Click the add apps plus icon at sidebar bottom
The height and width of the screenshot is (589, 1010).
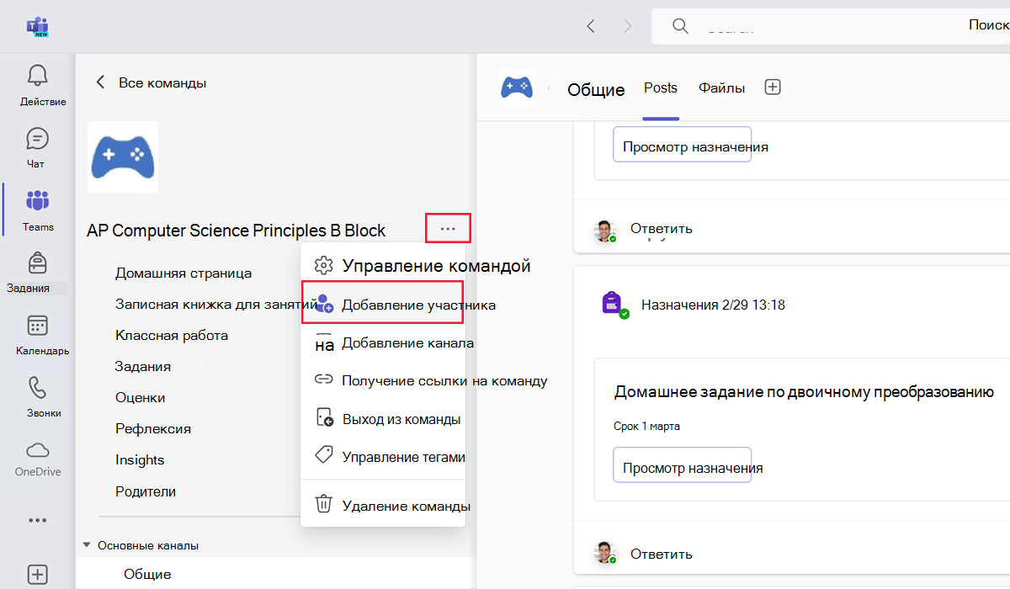38,574
